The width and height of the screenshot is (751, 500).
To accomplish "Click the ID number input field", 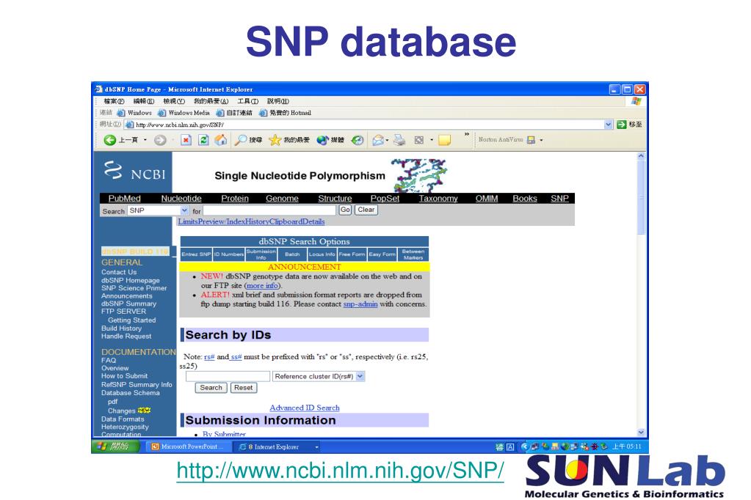I will [x=228, y=377].
